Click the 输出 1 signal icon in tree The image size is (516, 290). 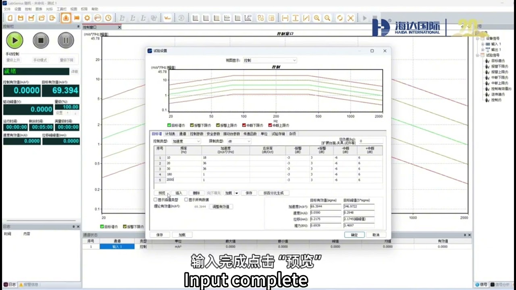point(488,50)
